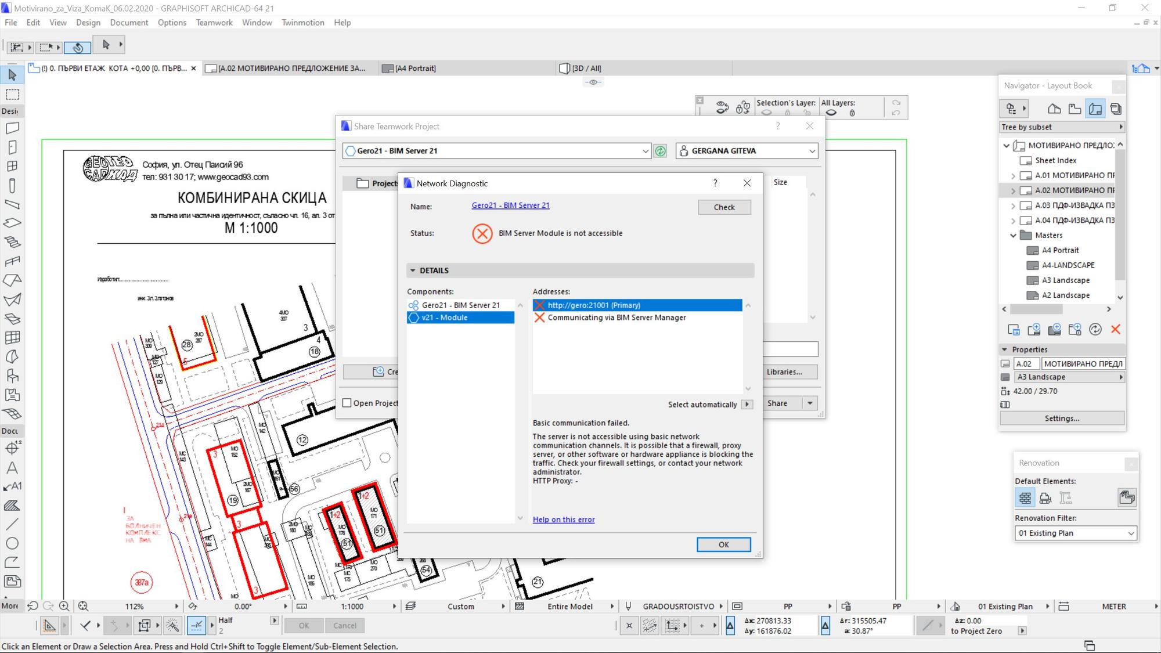Select the Line tool in toolbox
This screenshot has height=653, width=1161.
[x=12, y=524]
